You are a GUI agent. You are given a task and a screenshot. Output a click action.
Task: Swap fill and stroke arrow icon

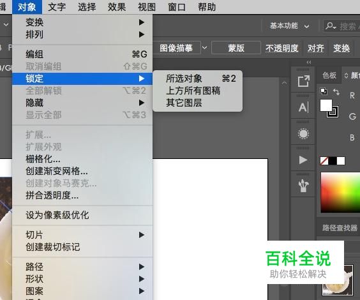click(x=336, y=92)
